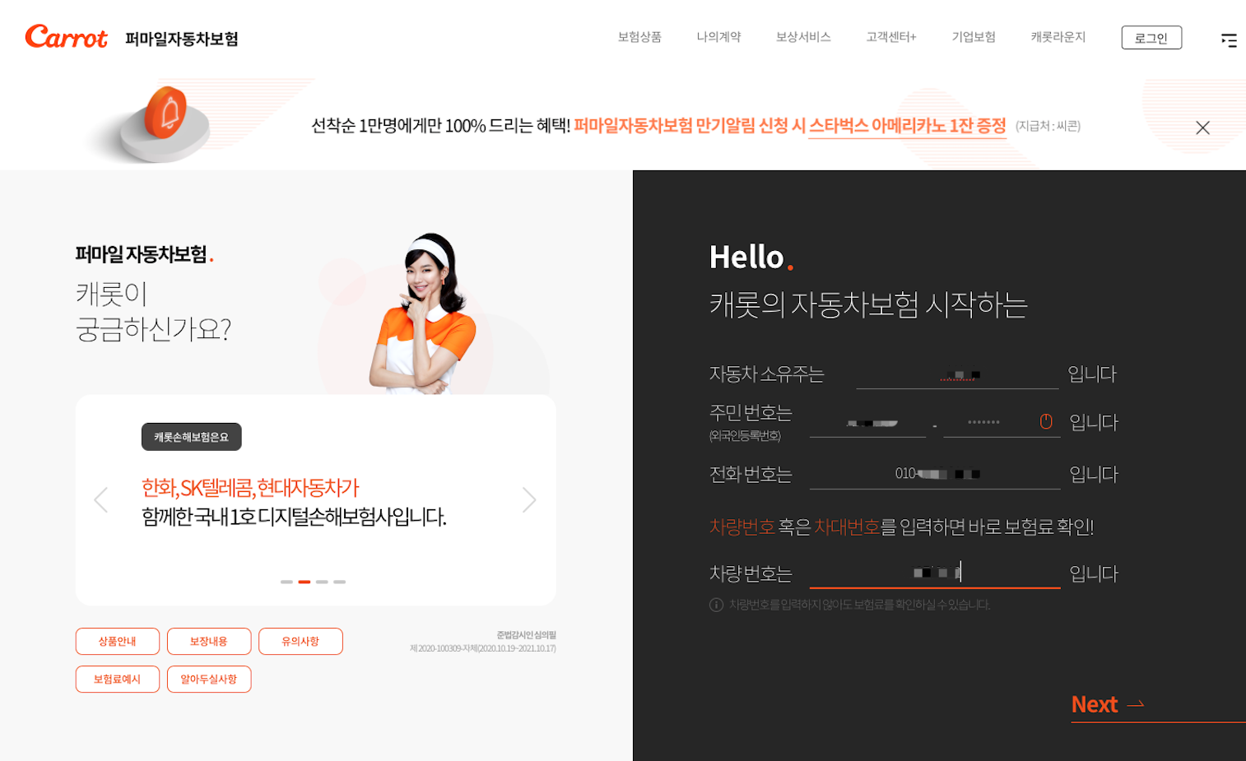Viewport: 1246px width, 761px height.
Task: Select the fourth carousel indicator dash
Action: point(340,582)
